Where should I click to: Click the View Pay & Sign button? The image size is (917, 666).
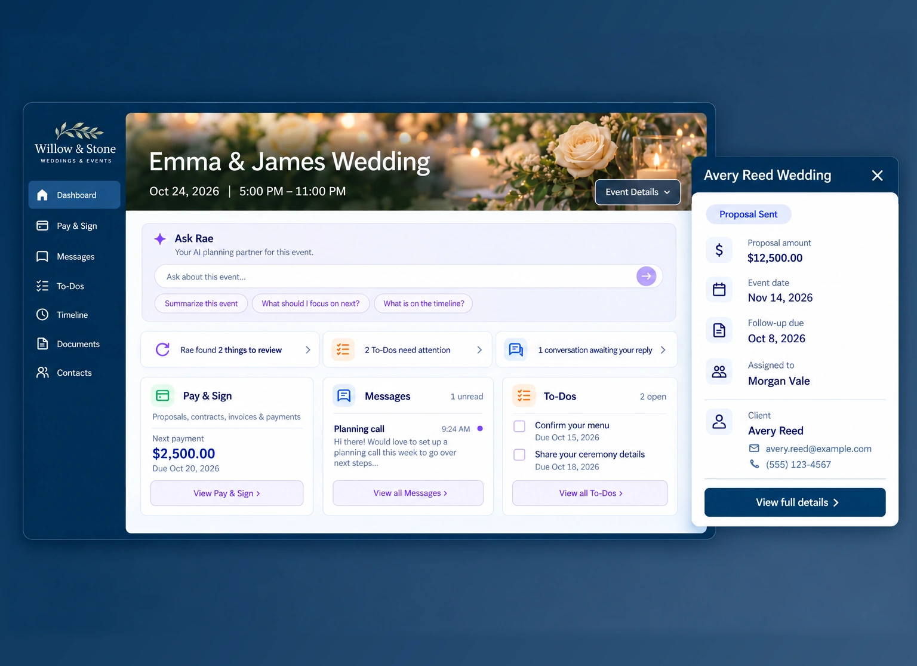[x=227, y=493]
